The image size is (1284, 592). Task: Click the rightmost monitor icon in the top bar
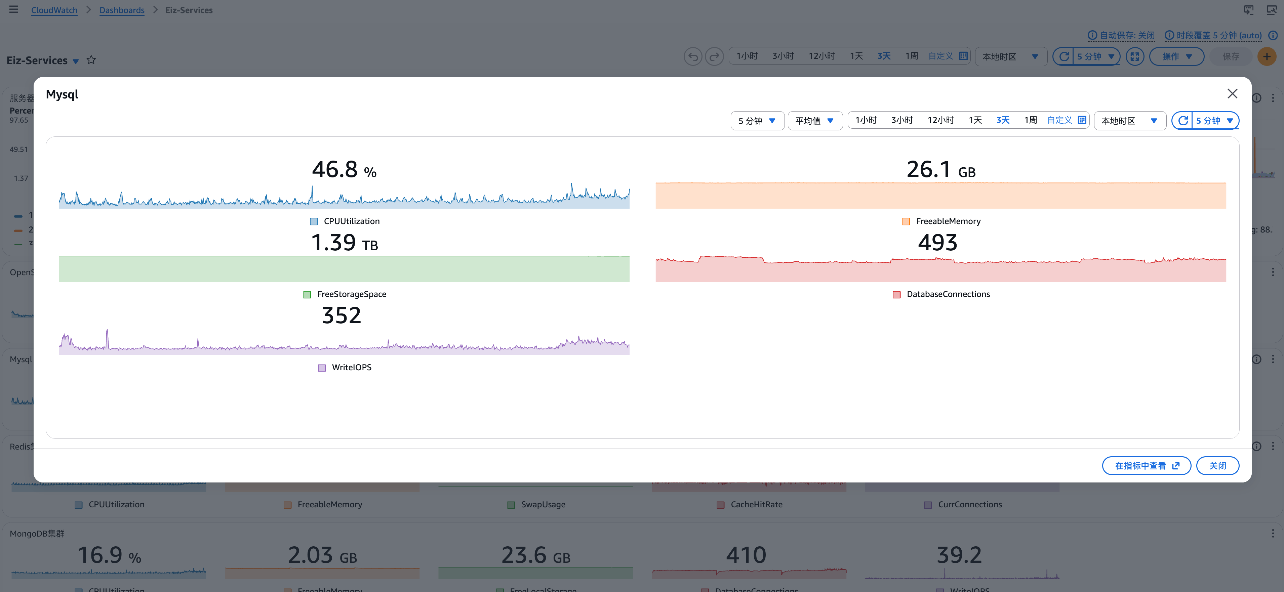pos(1272,10)
